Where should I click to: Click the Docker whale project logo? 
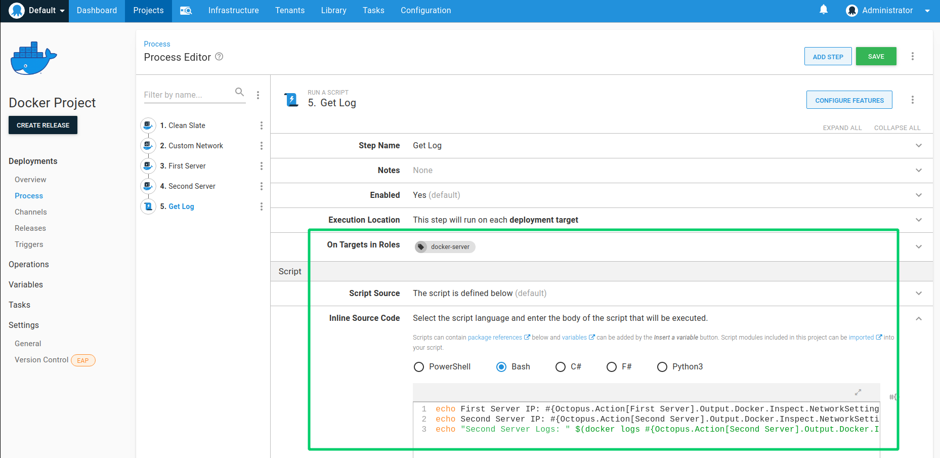coord(33,59)
